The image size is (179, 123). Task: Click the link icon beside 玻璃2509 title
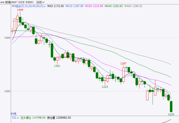(2, 2)
